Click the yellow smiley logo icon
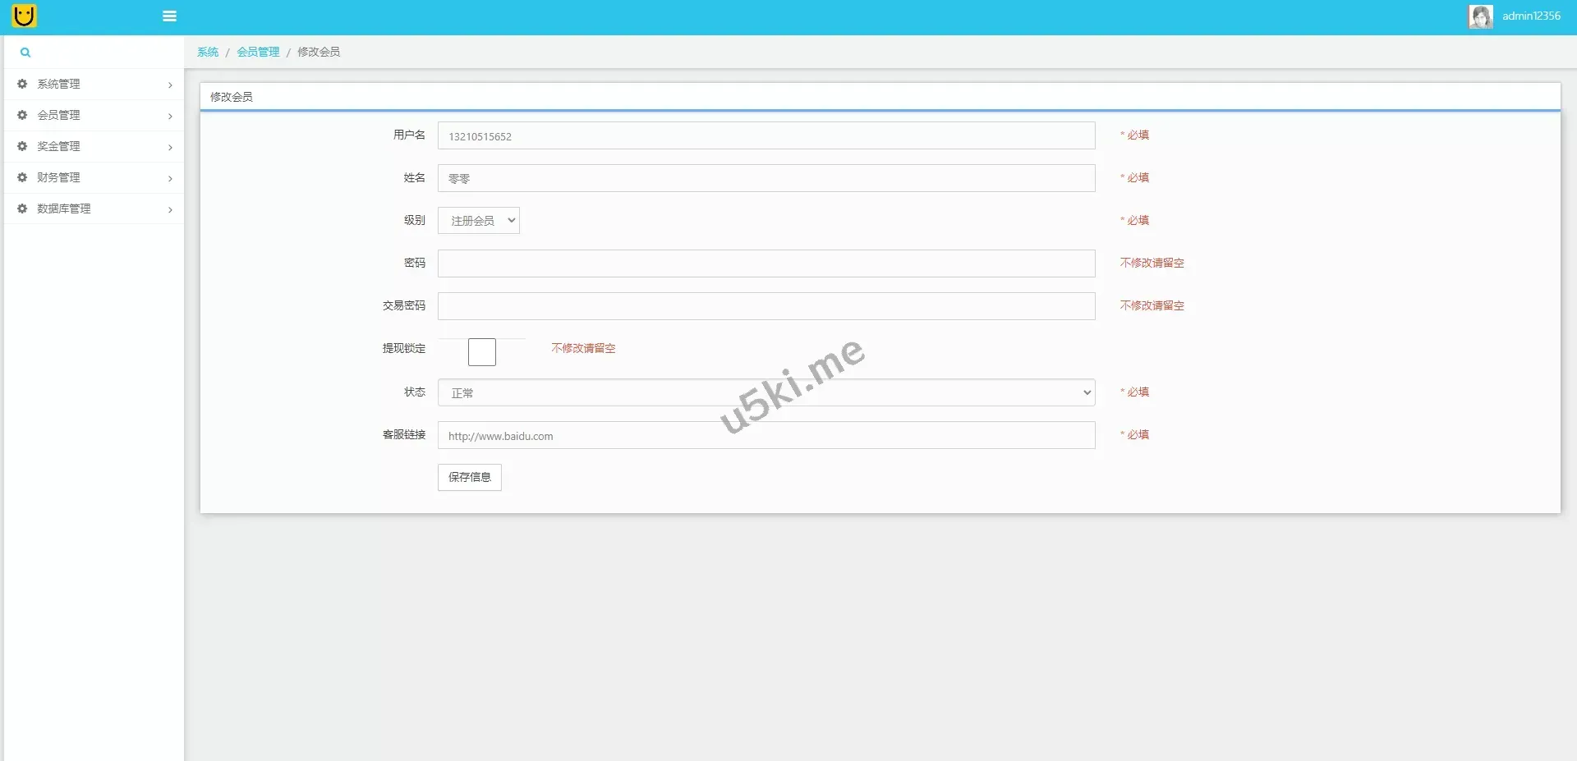This screenshot has width=1577, height=761. coord(25,16)
